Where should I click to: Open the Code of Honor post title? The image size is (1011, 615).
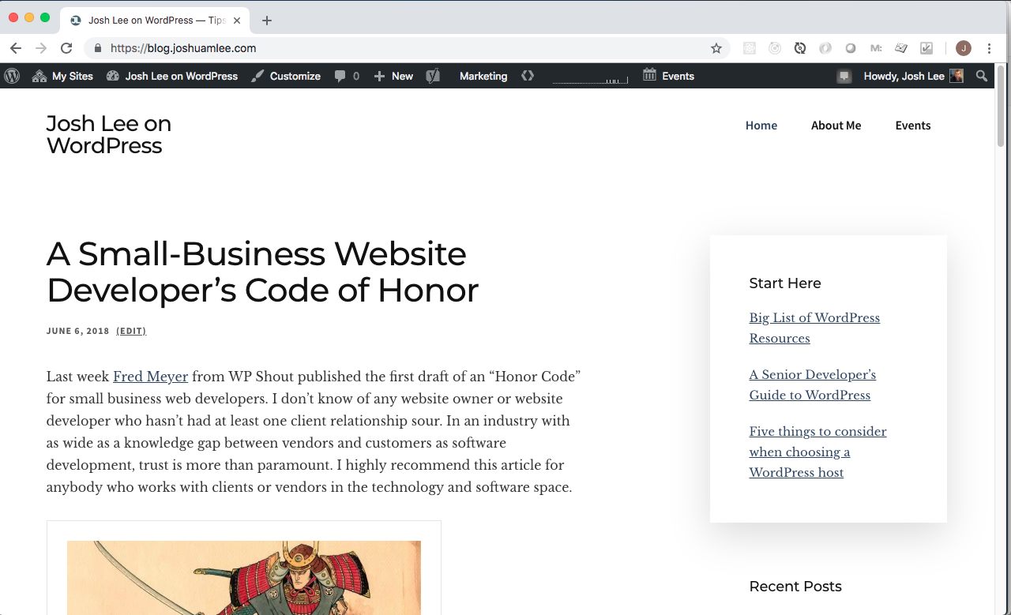tap(262, 272)
